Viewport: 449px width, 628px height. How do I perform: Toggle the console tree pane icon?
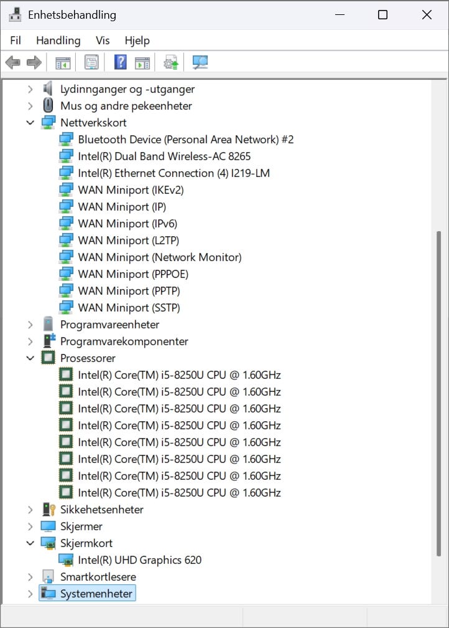[63, 63]
